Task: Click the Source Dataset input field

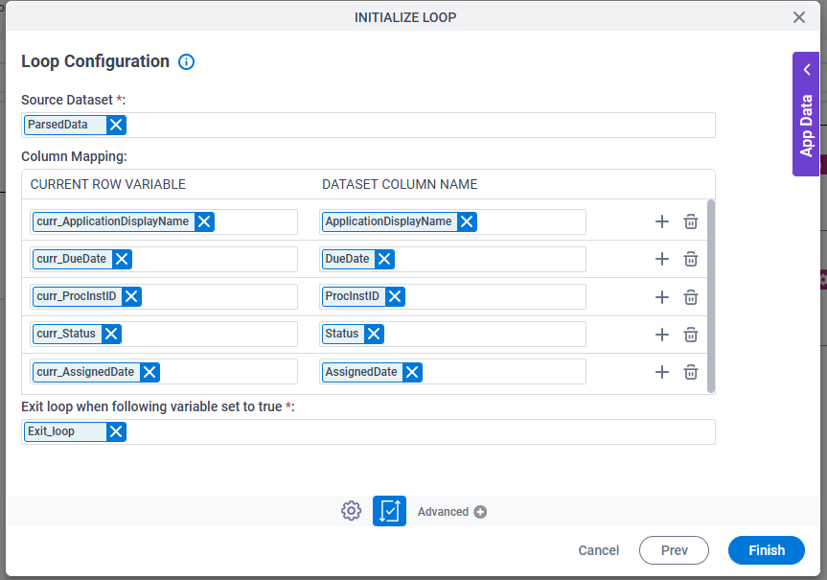Action: (x=368, y=125)
